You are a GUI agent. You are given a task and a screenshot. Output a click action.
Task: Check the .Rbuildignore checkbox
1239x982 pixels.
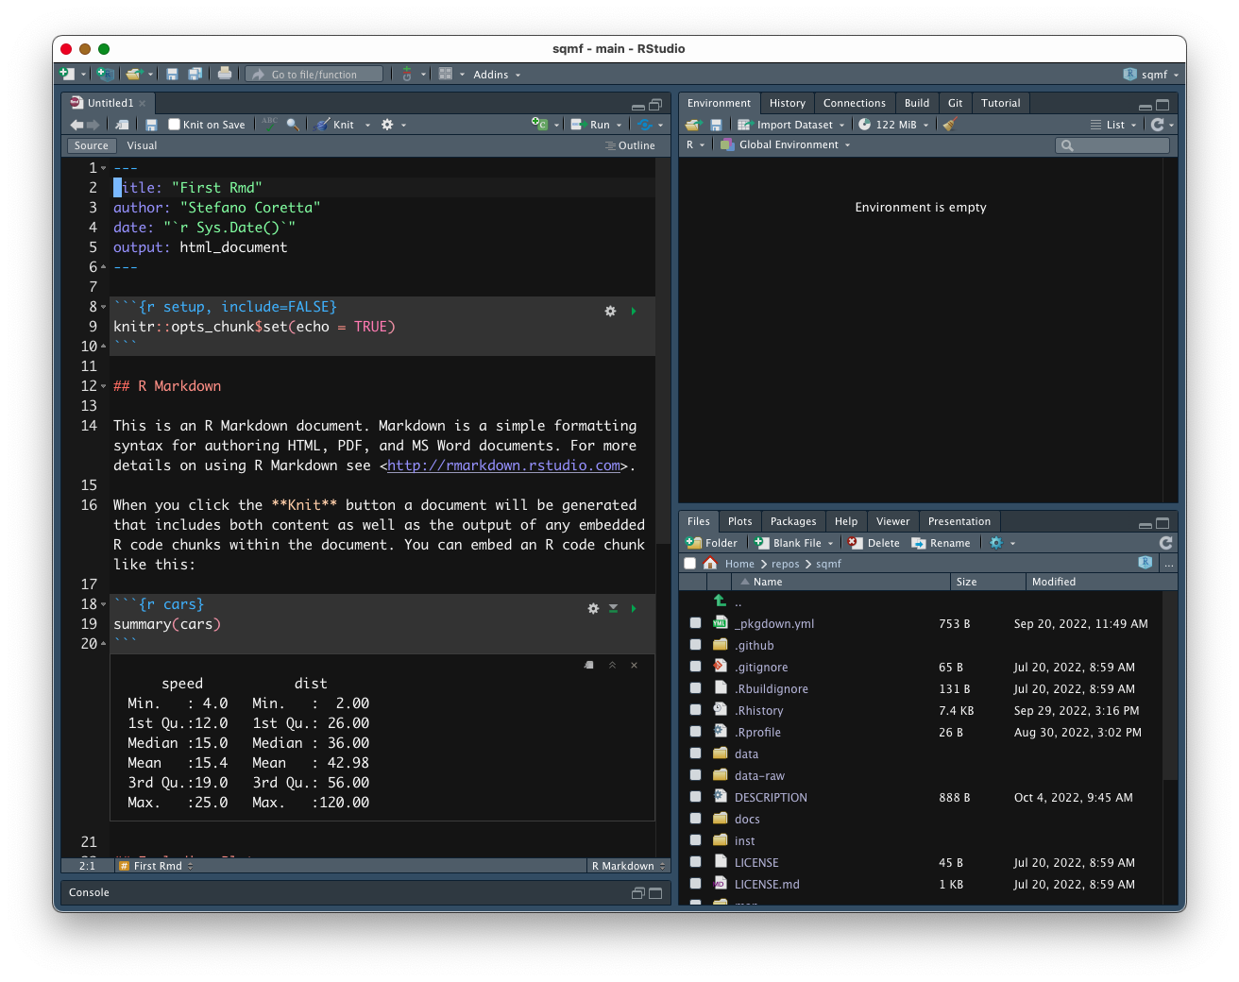(696, 688)
